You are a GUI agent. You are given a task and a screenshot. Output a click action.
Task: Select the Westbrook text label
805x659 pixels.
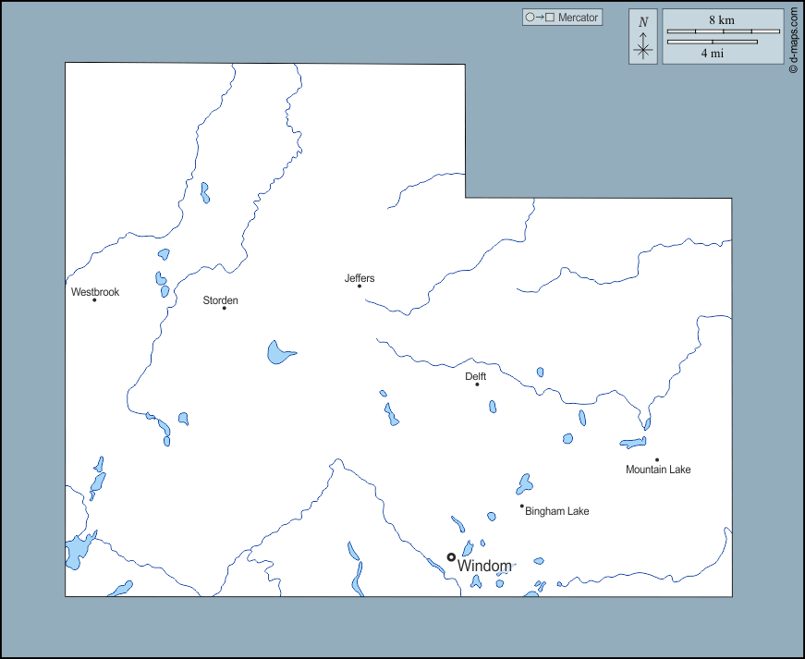coord(95,292)
